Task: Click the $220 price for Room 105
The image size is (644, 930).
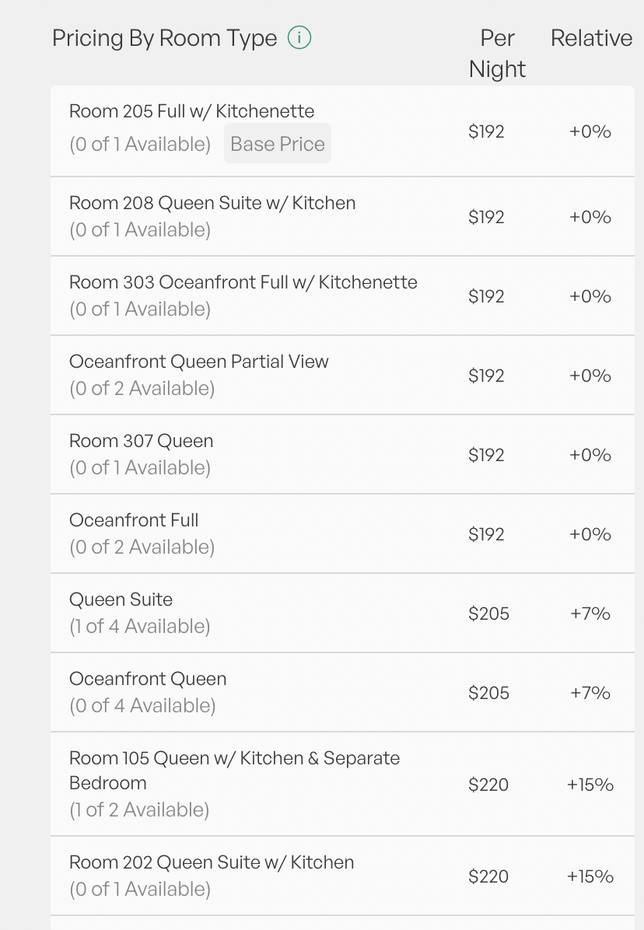Action: [488, 785]
